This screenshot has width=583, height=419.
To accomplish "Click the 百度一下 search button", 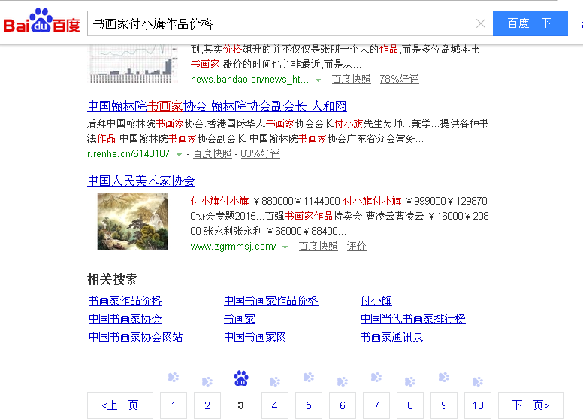I will click(x=530, y=23).
